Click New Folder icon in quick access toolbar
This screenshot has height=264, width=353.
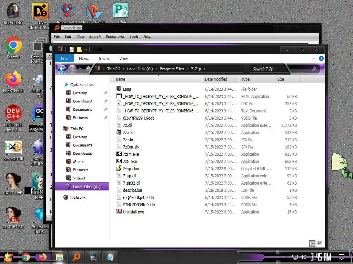[x=79, y=49]
